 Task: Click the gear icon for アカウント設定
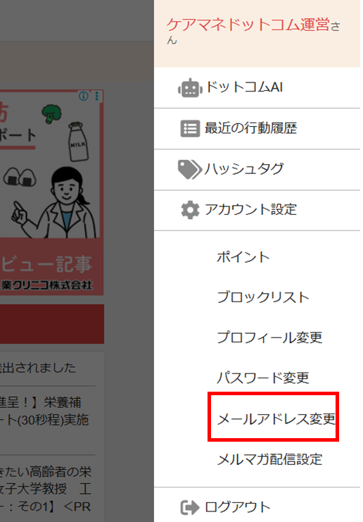coord(190,210)
